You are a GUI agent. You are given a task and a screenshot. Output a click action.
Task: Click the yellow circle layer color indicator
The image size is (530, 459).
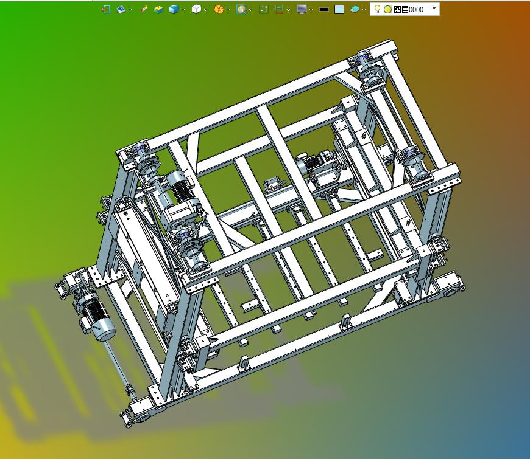tap(387, 10)
